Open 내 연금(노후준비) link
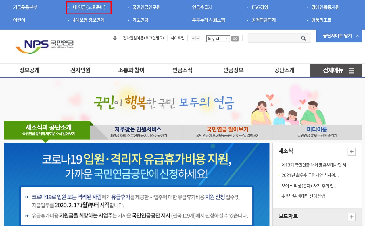This screenshot has width=365, height=226. 89,7
